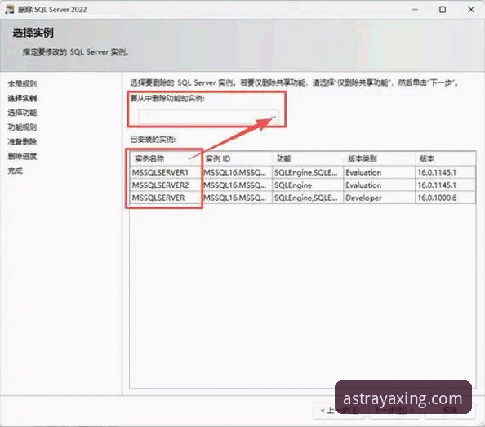The width and height of the screenshot is (485, 427).
Task: Select the 功能规则 step in sidebar
Action: pos(22,127)
